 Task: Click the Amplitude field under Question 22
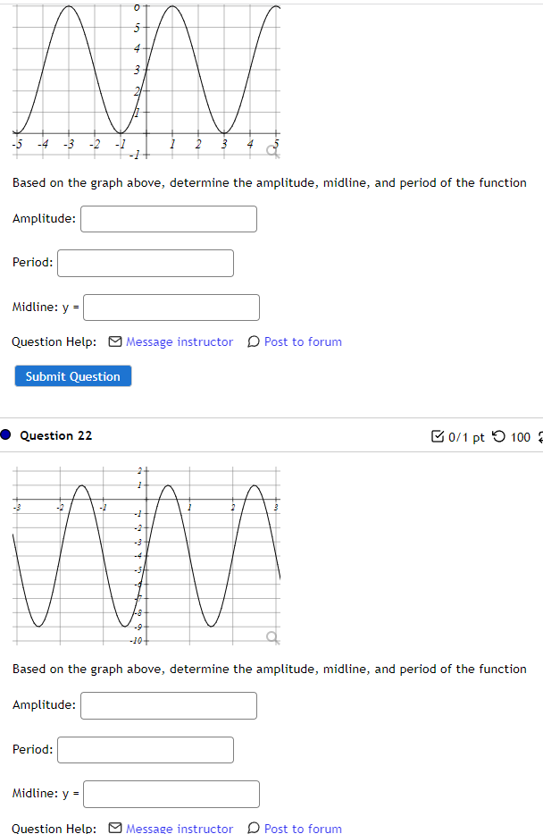click(168, 705)
